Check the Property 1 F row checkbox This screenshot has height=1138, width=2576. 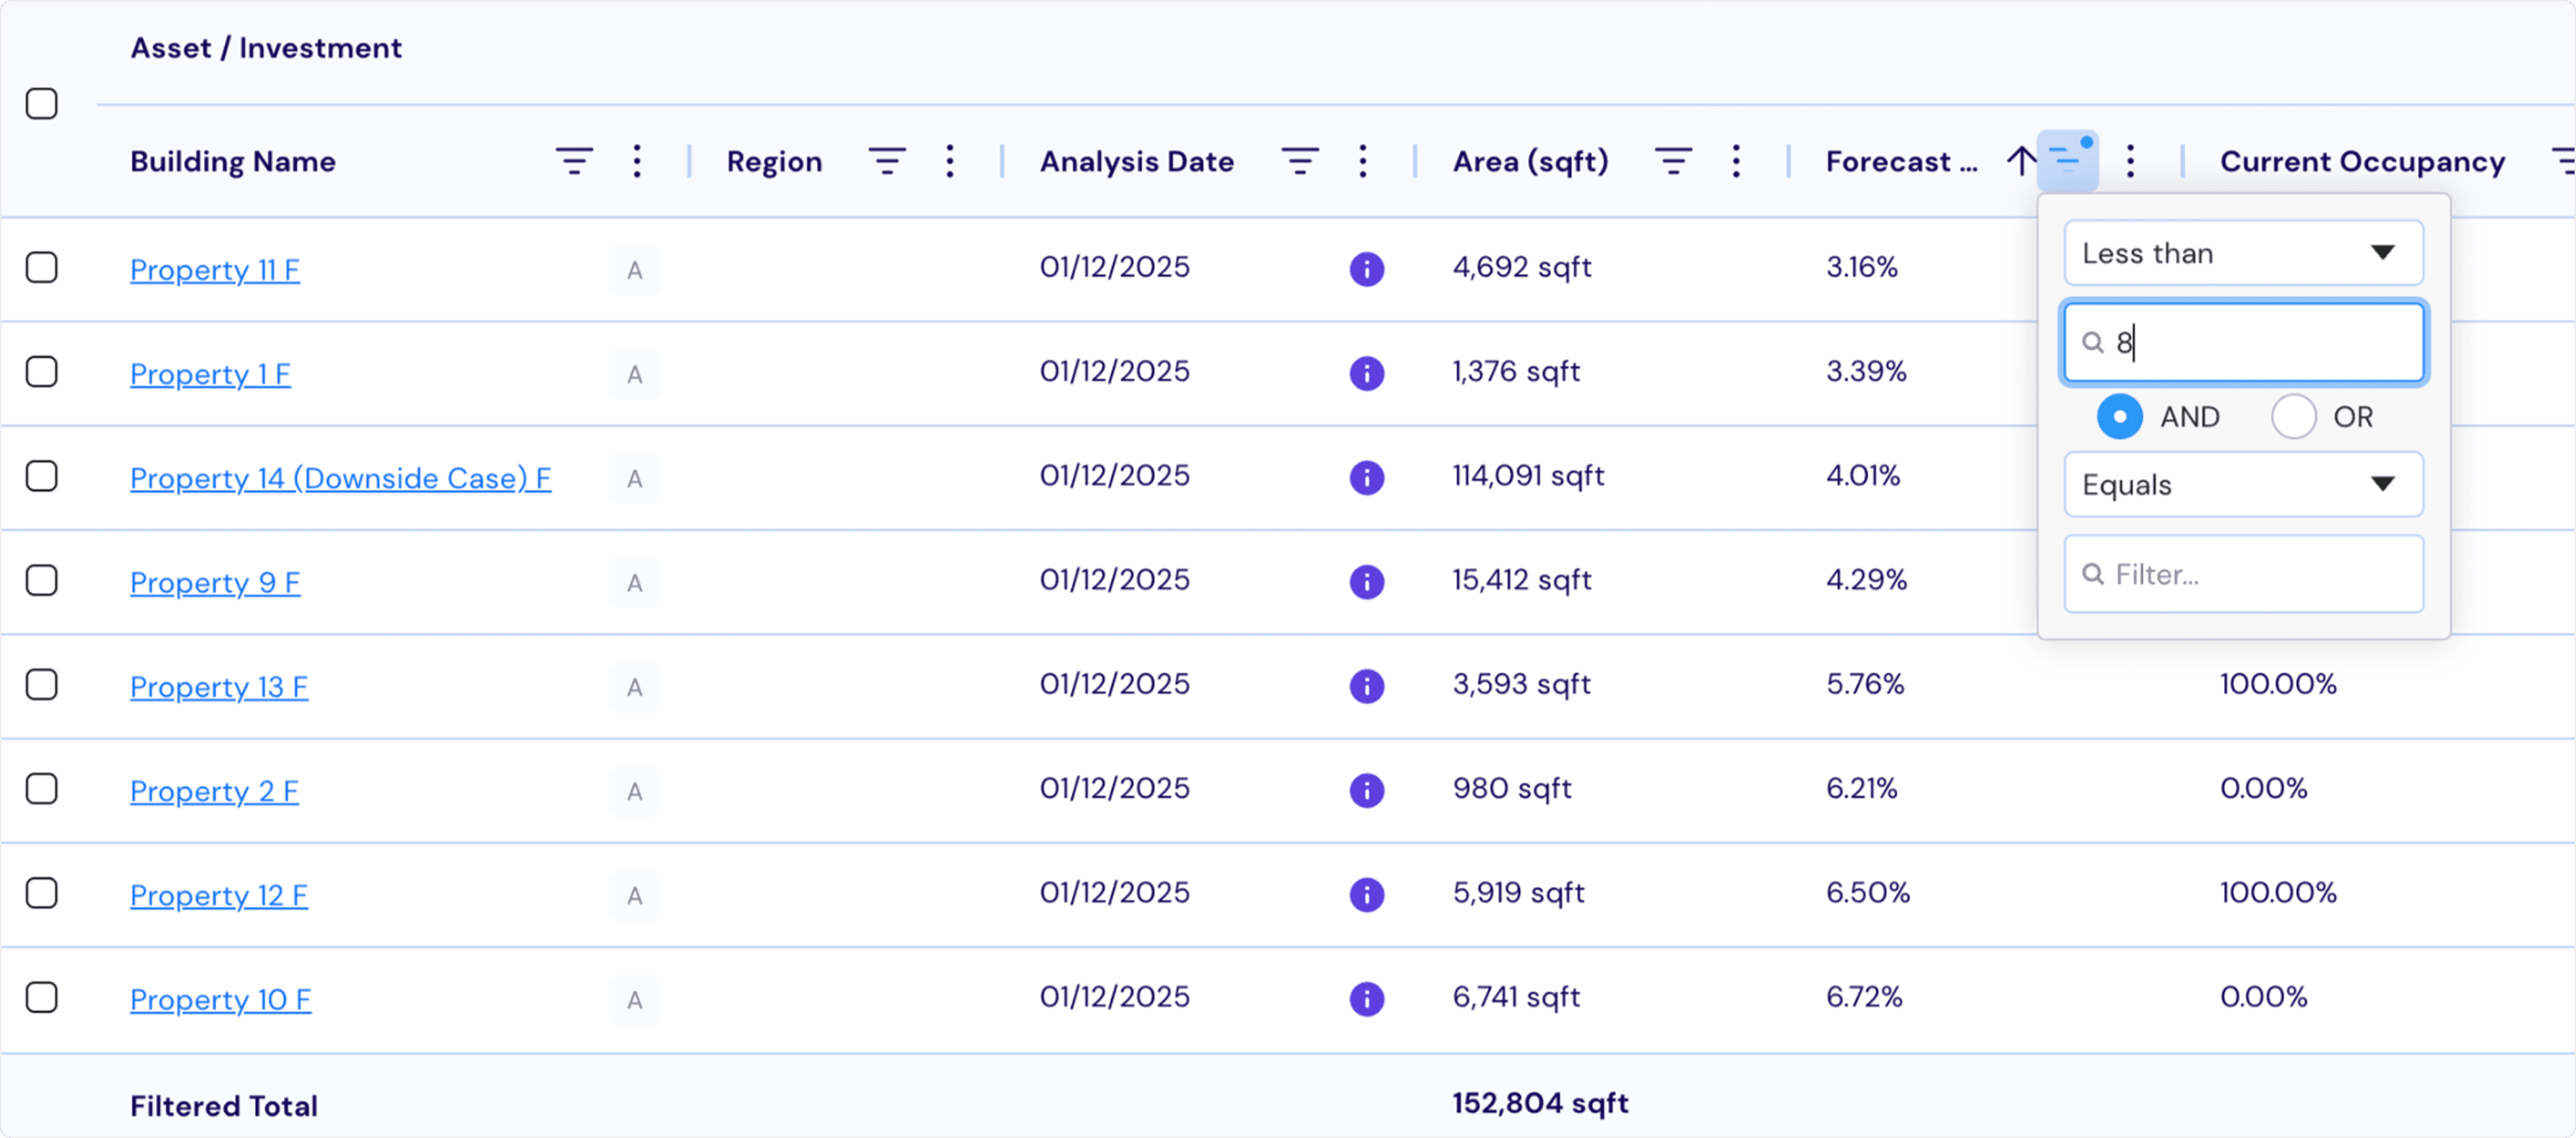tap(42, 372)
